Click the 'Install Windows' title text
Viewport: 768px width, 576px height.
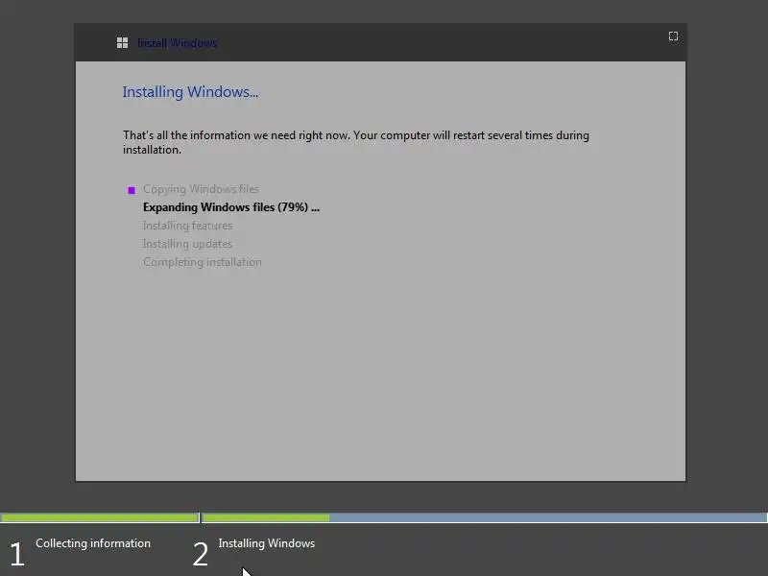tap(178, 43)
